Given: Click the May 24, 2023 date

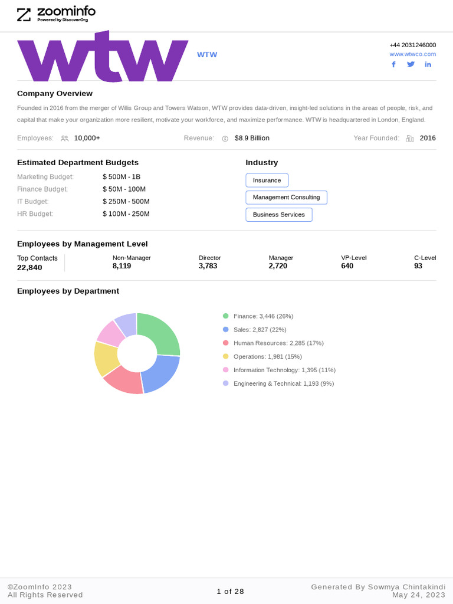Looking at the screenshot, I should (x=419, y=595).
